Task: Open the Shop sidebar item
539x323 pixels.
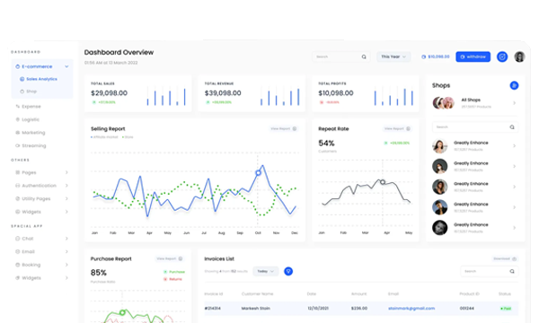Action: point(28,92)
